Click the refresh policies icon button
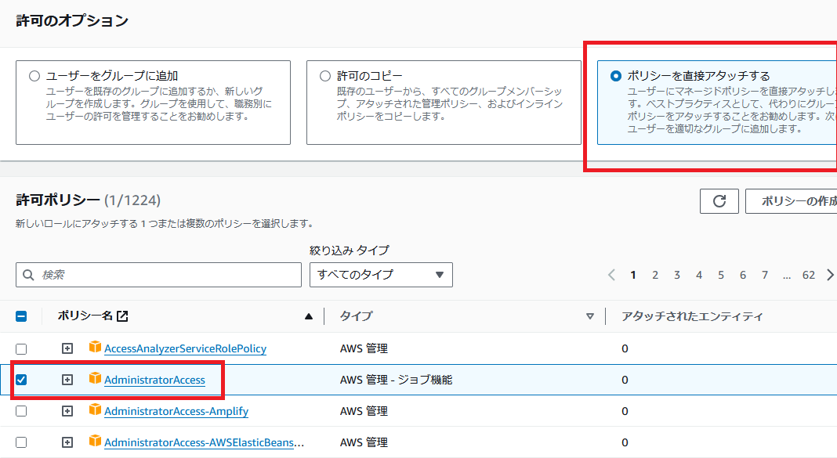Viewport: 837px width, 458px height. point(719,201)
